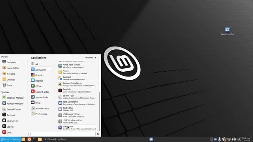Click the update shield tray icon
Image resolution: width=253 pixels, height=142 pixels.
click(x=224, y=139)
